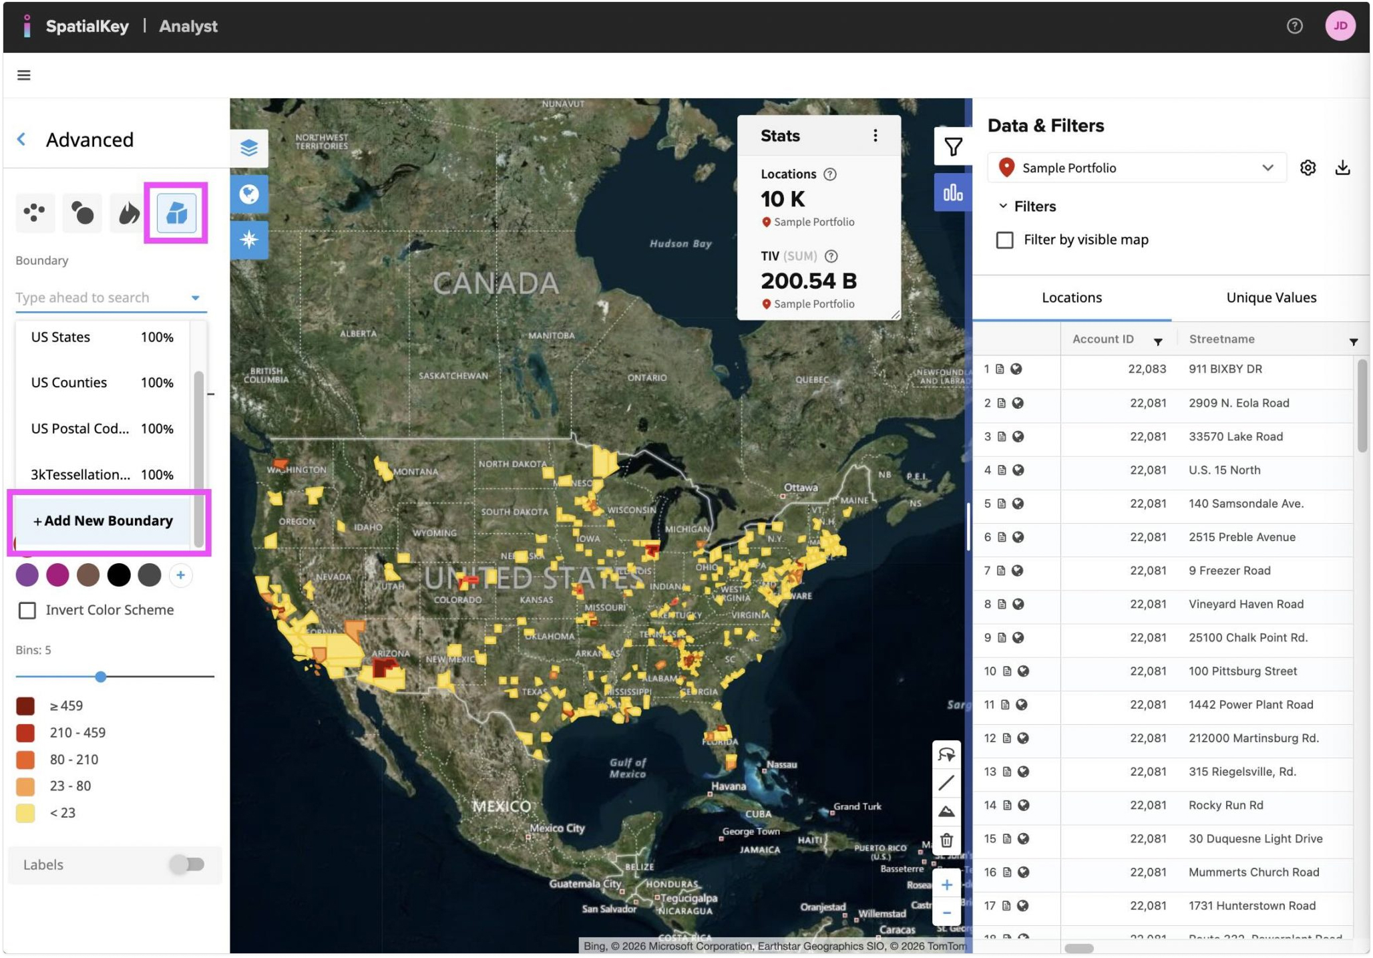Go back from Advanced panel
Image resolution: width=1373 pixels, height=958 pixels.
pos(22,140)
